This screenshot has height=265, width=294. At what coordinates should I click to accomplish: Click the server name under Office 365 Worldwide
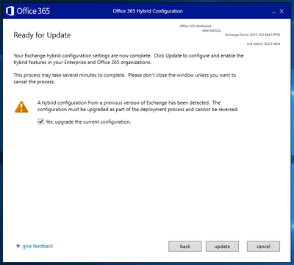point(212,31)
